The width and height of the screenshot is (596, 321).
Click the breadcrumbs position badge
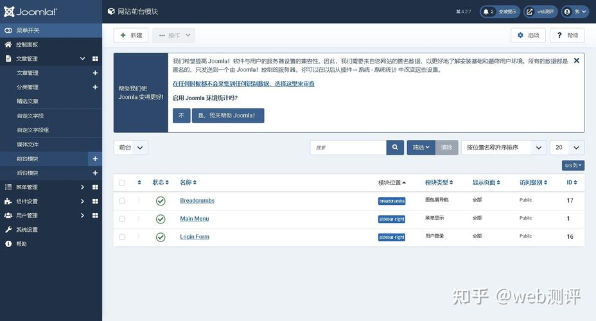click(392, 201)
